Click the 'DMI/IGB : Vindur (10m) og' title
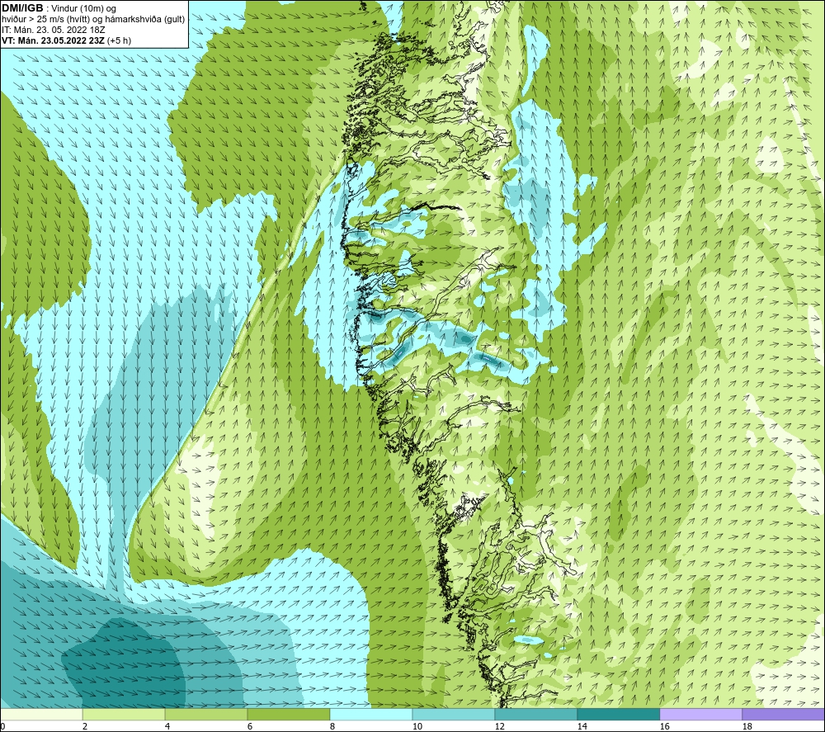825x732 pixels. click(x=59, y=8)
